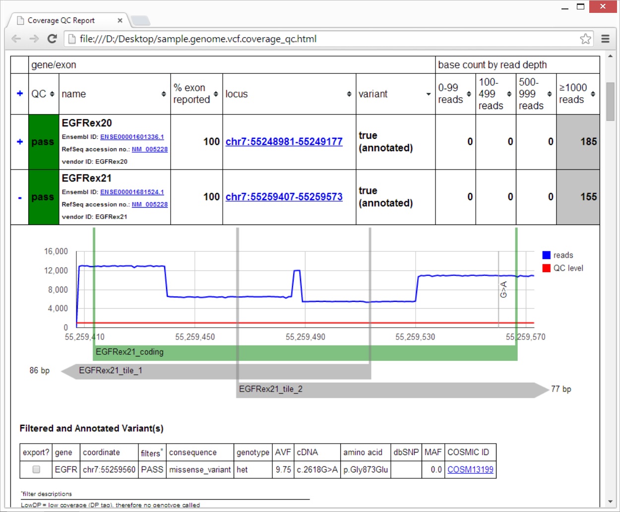This screenshot has height=512, width=620.
Task: Open a new browser tab
Action: 139,19
